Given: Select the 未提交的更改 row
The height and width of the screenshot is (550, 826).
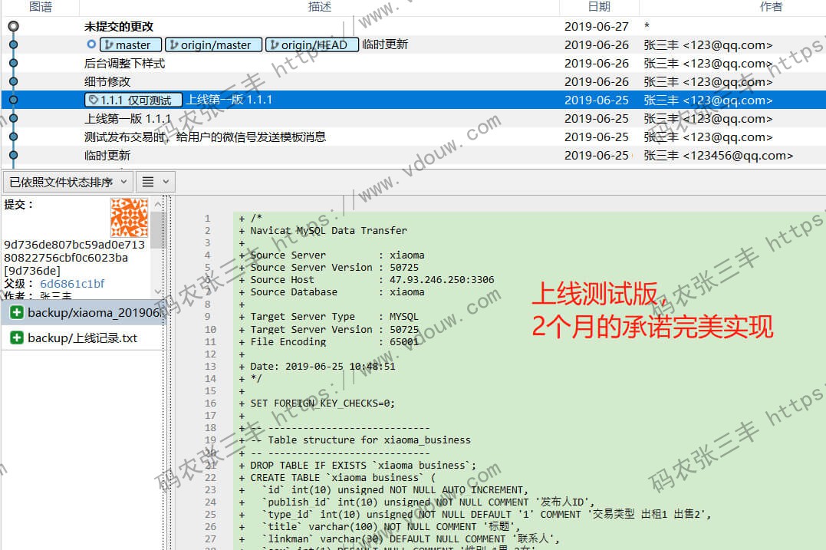Looking at the screenshot, I should coord(307,27).
